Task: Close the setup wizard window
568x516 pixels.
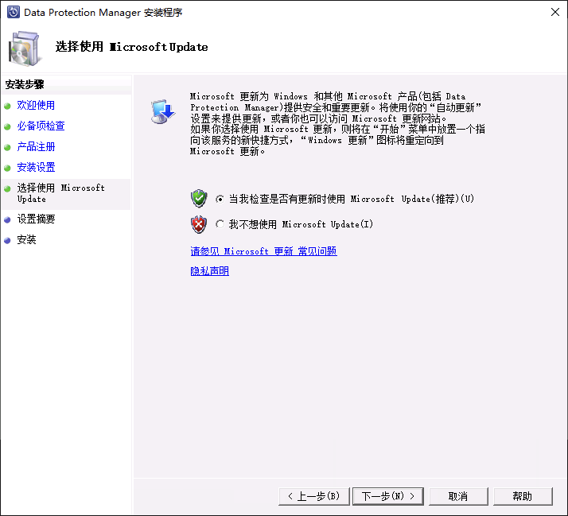Action: (x=555, y=12)
